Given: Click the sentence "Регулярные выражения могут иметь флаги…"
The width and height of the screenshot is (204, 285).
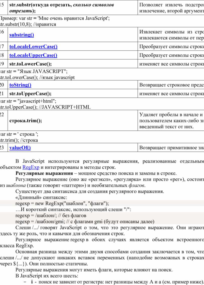Looking at the screenshot, I should click(94, 270).
